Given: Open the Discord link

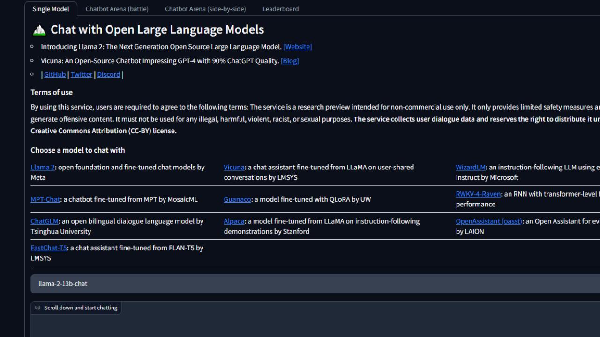Looking at the screenshot, I should pyautogui.click(x=109, y=74).
